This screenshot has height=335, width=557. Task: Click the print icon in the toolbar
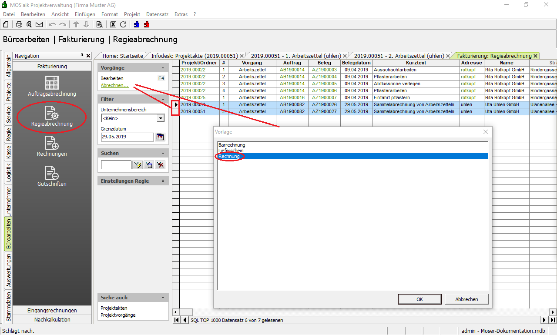pyautogui.click(x=19, y=24)
